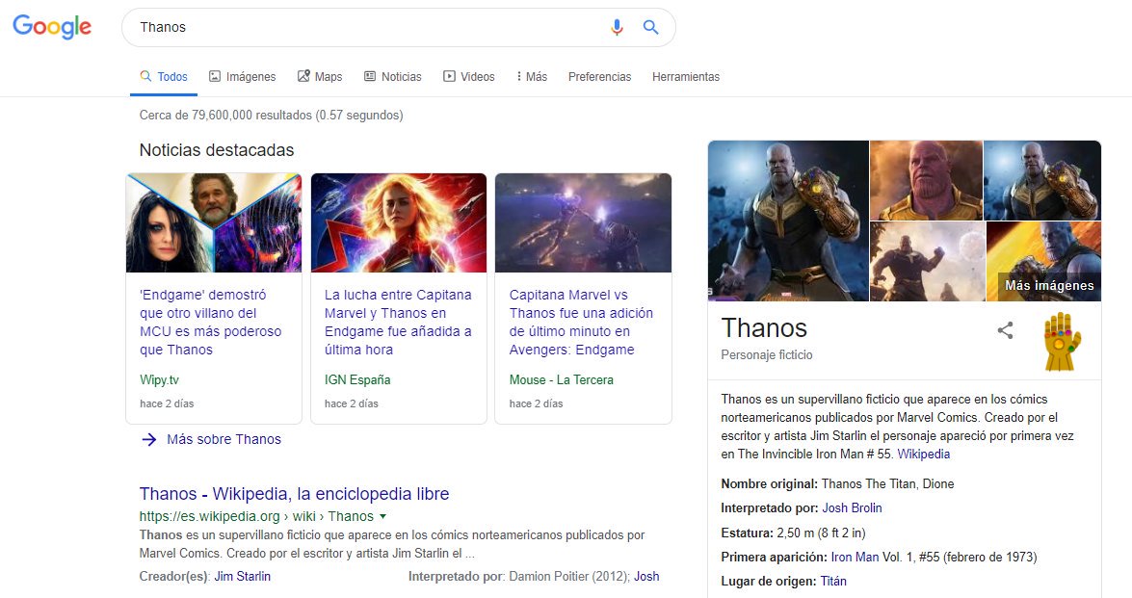Open Herramientas options
The image size is (1132, 598).
point(686,76)
